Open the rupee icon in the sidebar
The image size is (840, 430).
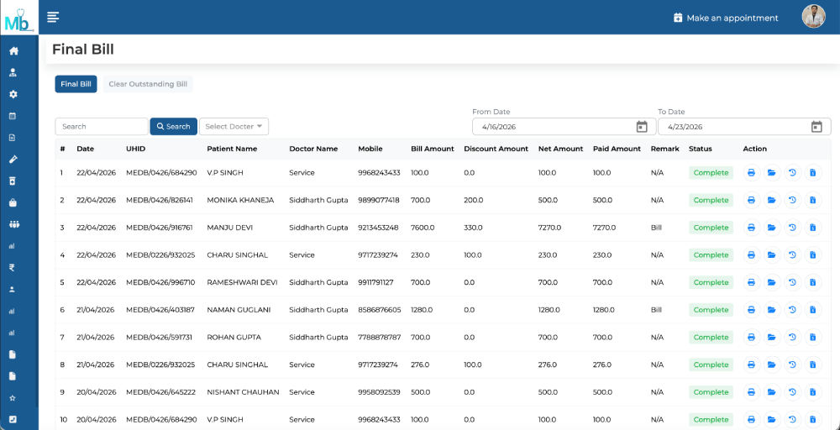12,268
